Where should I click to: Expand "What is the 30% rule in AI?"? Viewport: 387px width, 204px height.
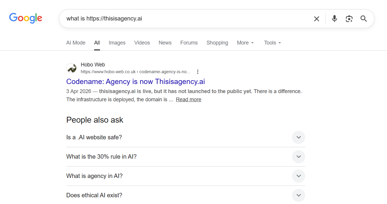pyautogui.click(x=298, y=157)
